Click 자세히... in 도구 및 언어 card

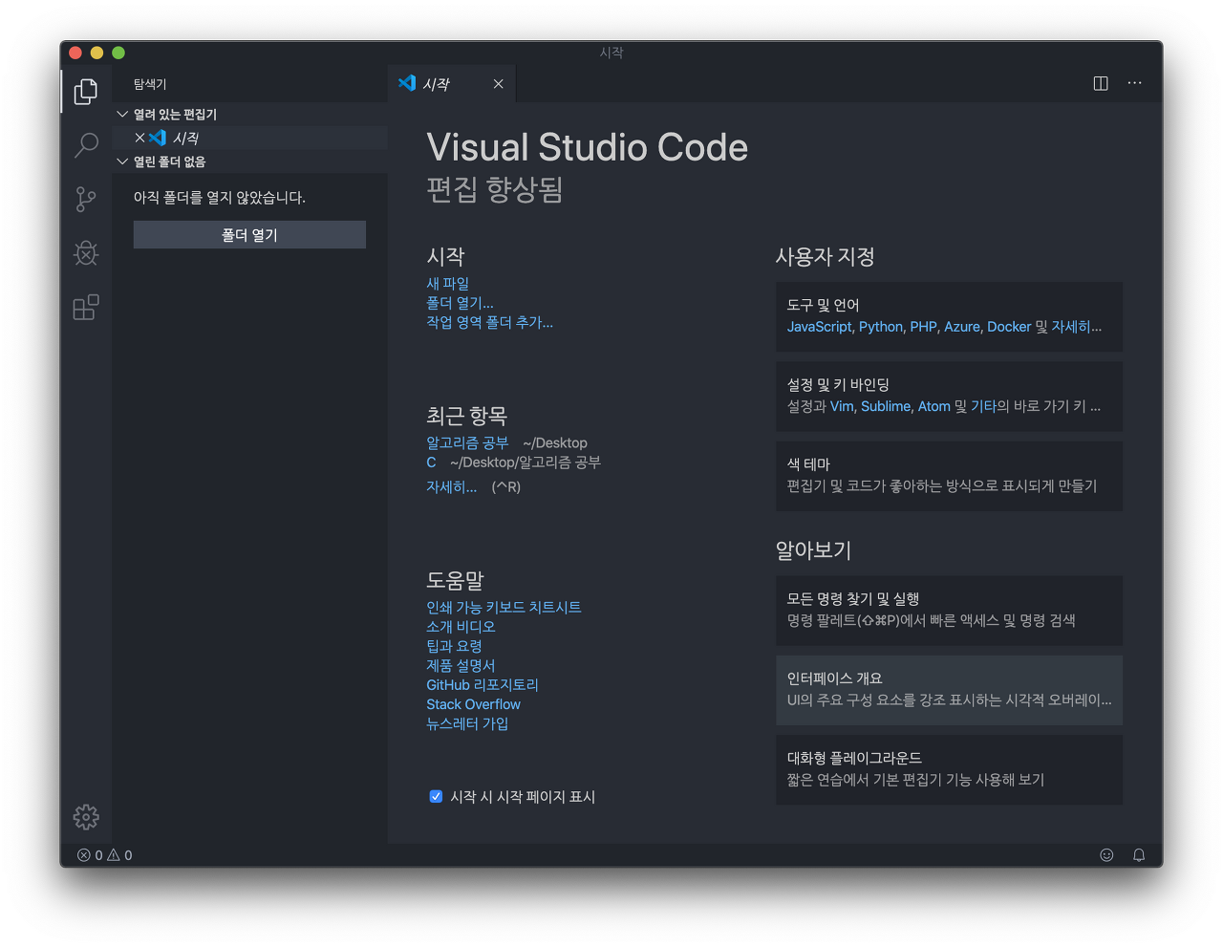1077,327
